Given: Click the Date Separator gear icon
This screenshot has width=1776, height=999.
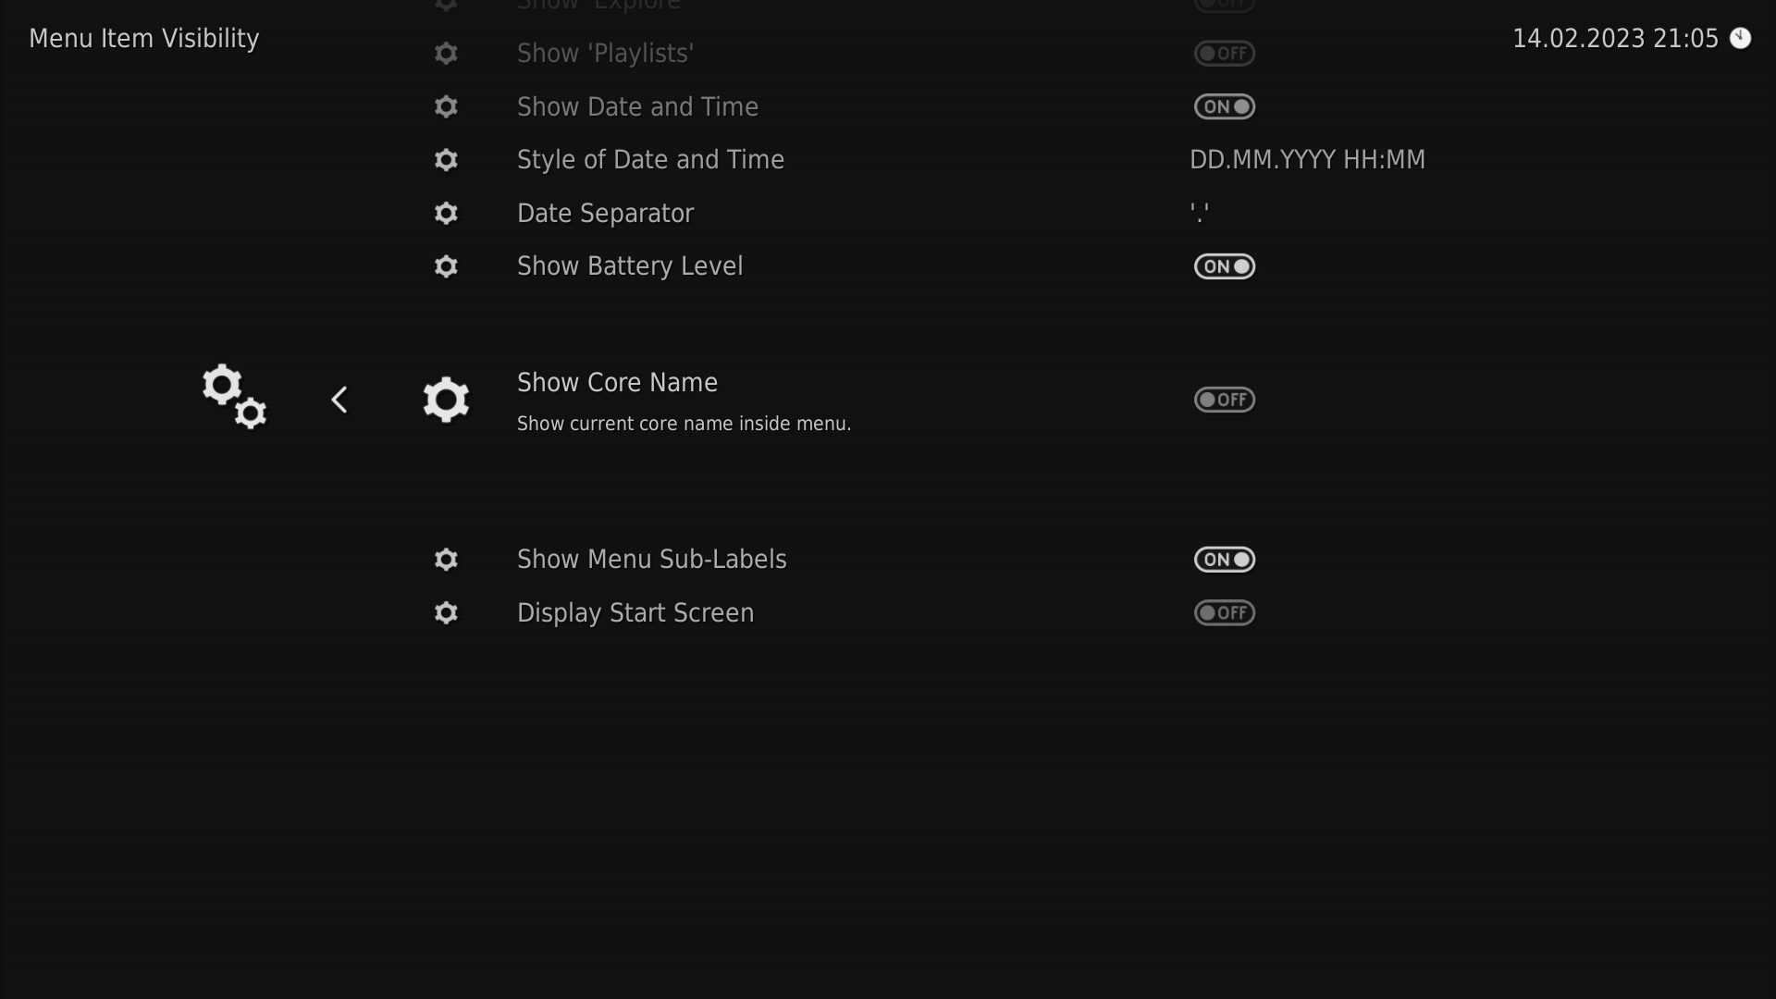Looking at the screenshot, I should click(x=446, y=213).
